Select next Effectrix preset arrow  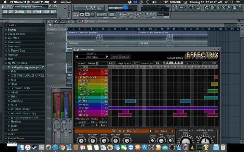pos(107,57)
